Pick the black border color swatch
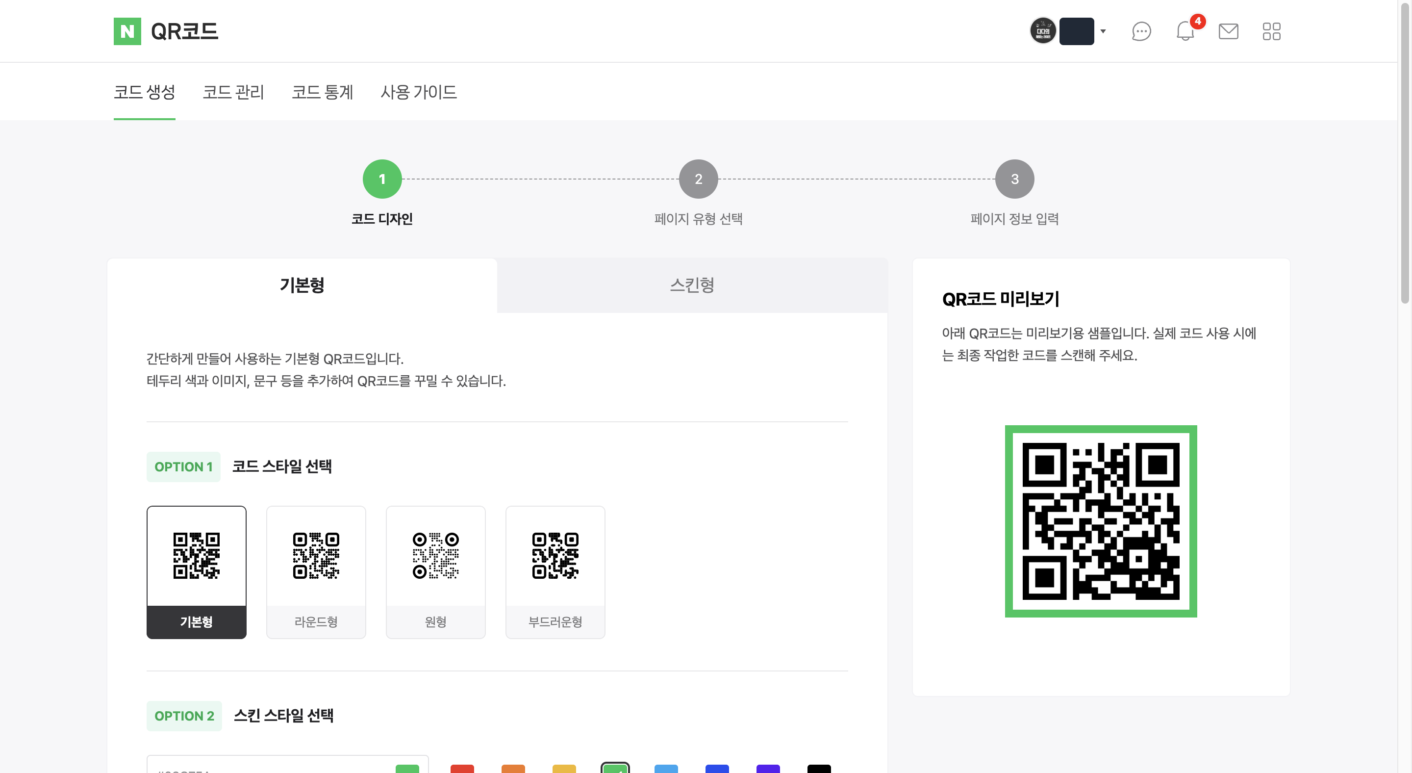1412x773 pixels. [x=819, y=769]
